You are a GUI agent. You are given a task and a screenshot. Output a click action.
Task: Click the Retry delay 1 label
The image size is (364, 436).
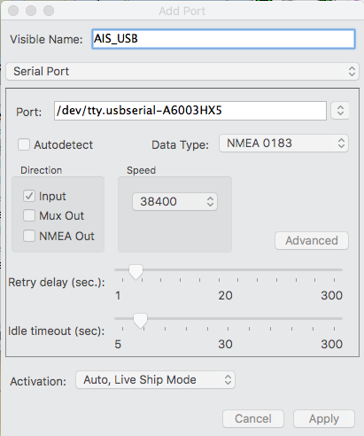[x=118, y=295]
